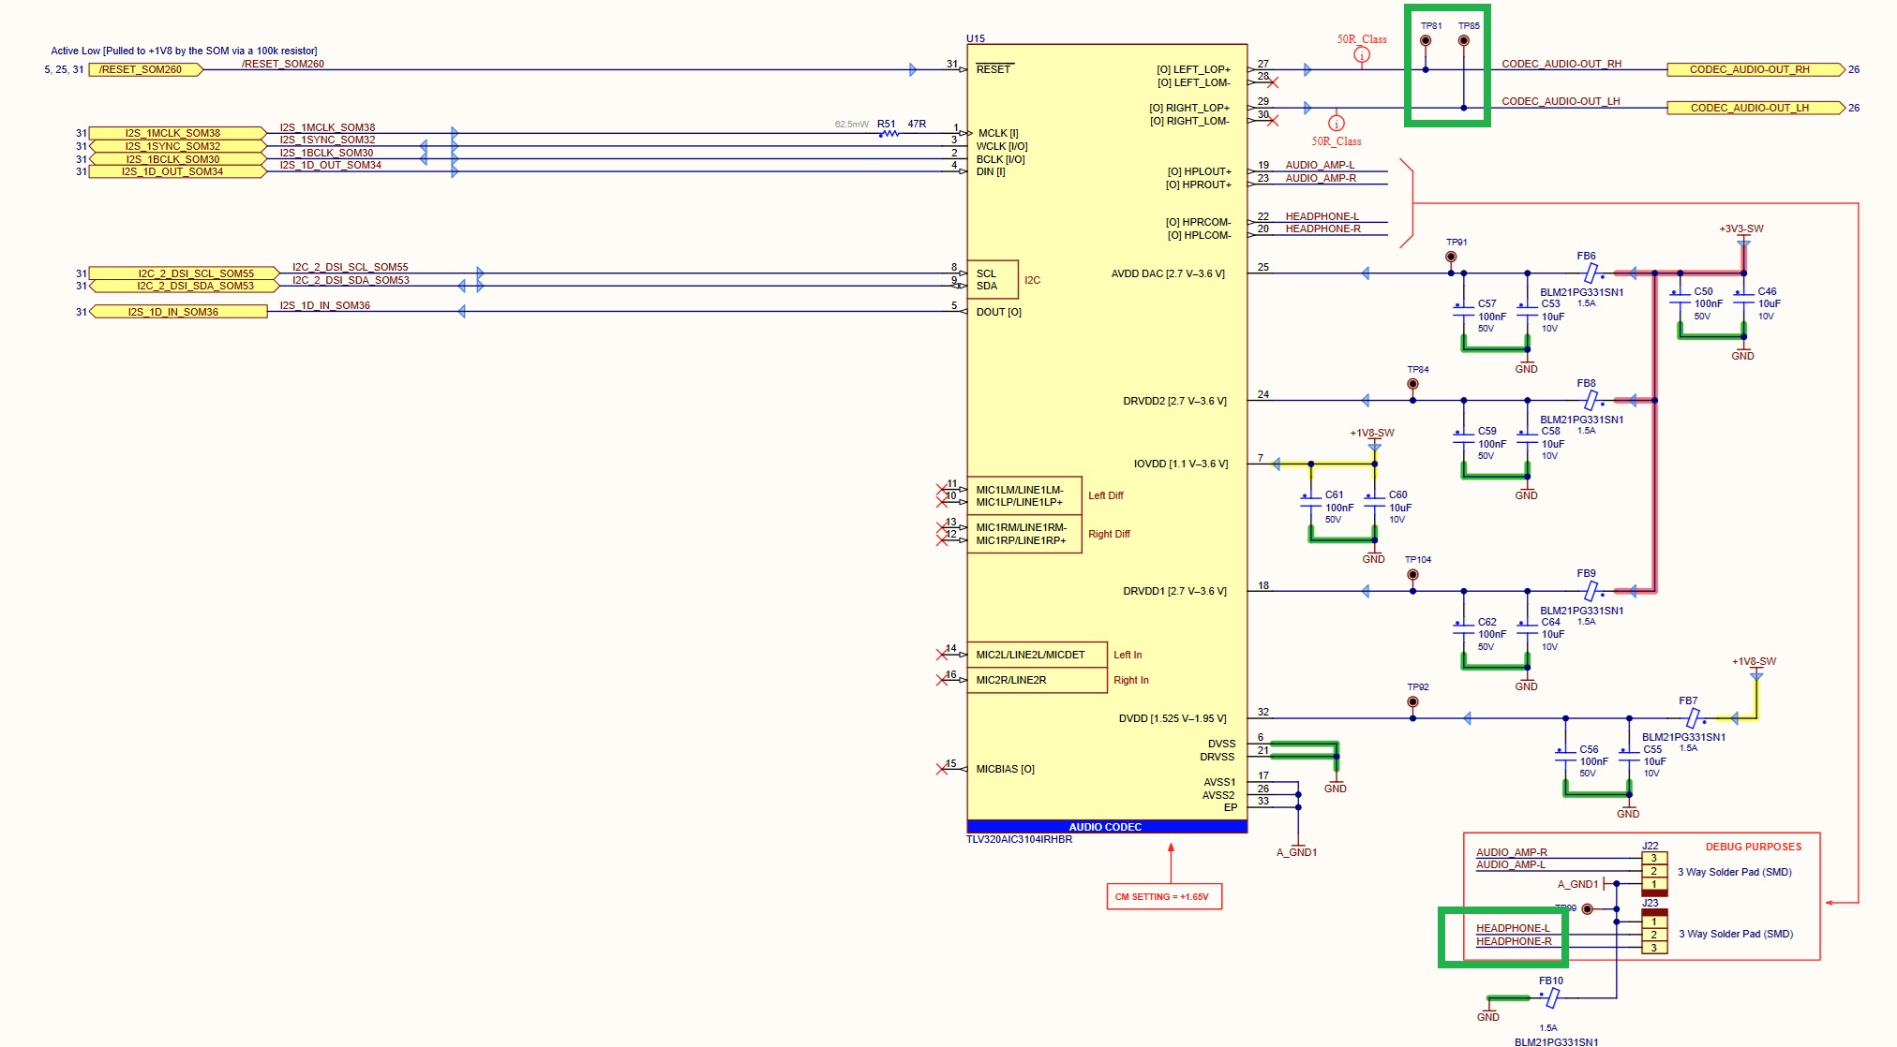Viewport: 1897px width, 1047px height.
Task: Click the HEADPHONE-L net label near J23
Action: pos(1513,928)
